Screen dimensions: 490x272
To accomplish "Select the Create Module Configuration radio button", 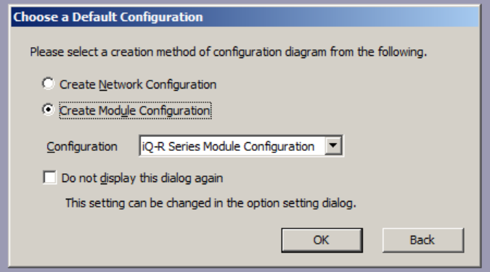I will (48, 110).
